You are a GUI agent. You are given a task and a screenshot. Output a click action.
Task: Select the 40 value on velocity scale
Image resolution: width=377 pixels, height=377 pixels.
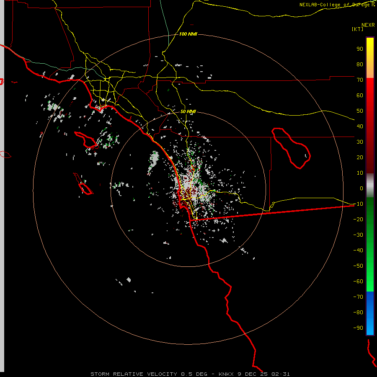click(x=360, y=126)
